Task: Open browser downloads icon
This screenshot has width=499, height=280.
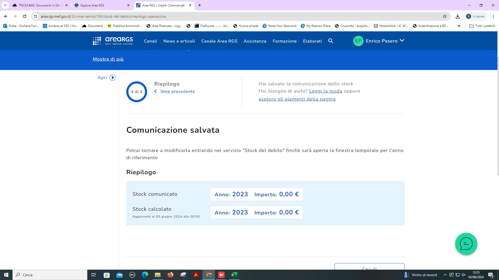Action: (458, 16)
